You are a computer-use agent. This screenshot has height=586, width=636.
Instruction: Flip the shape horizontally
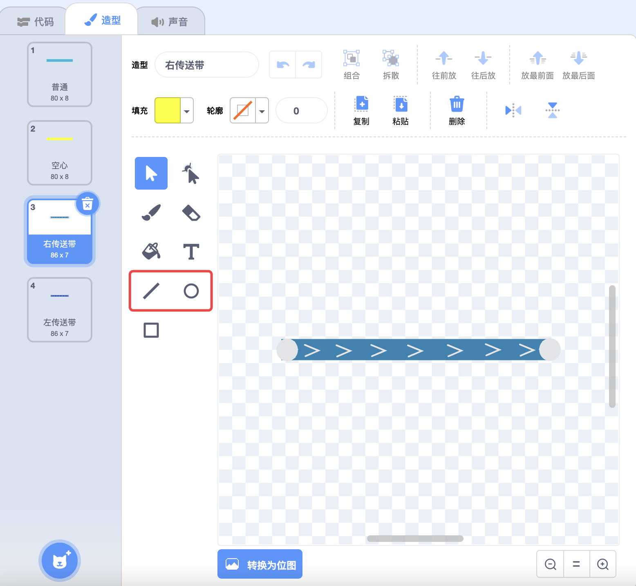coord(513,110)
